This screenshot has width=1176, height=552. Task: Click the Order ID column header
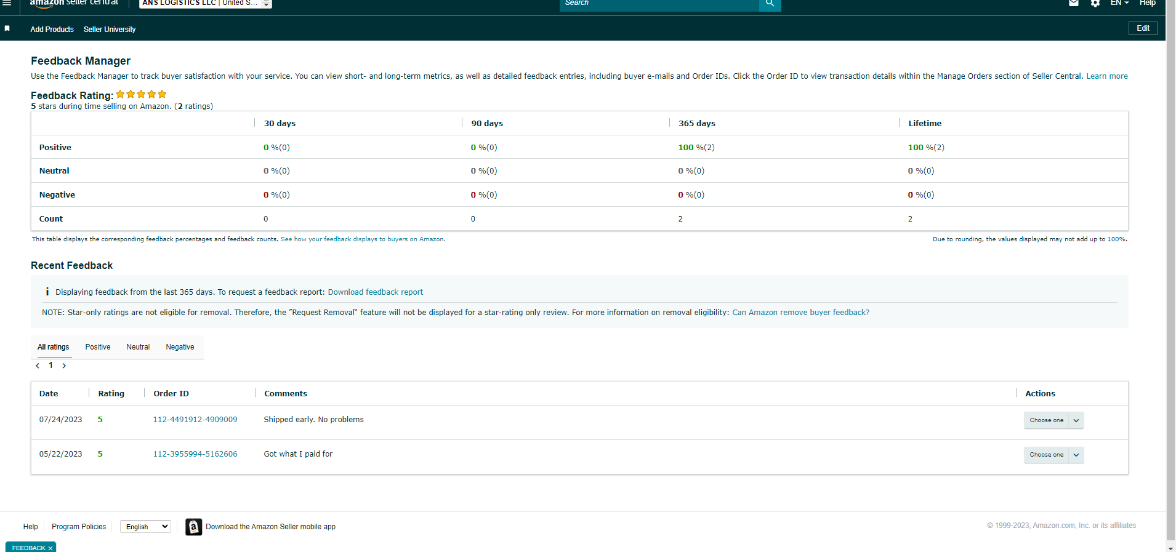(x=171, y=394)
